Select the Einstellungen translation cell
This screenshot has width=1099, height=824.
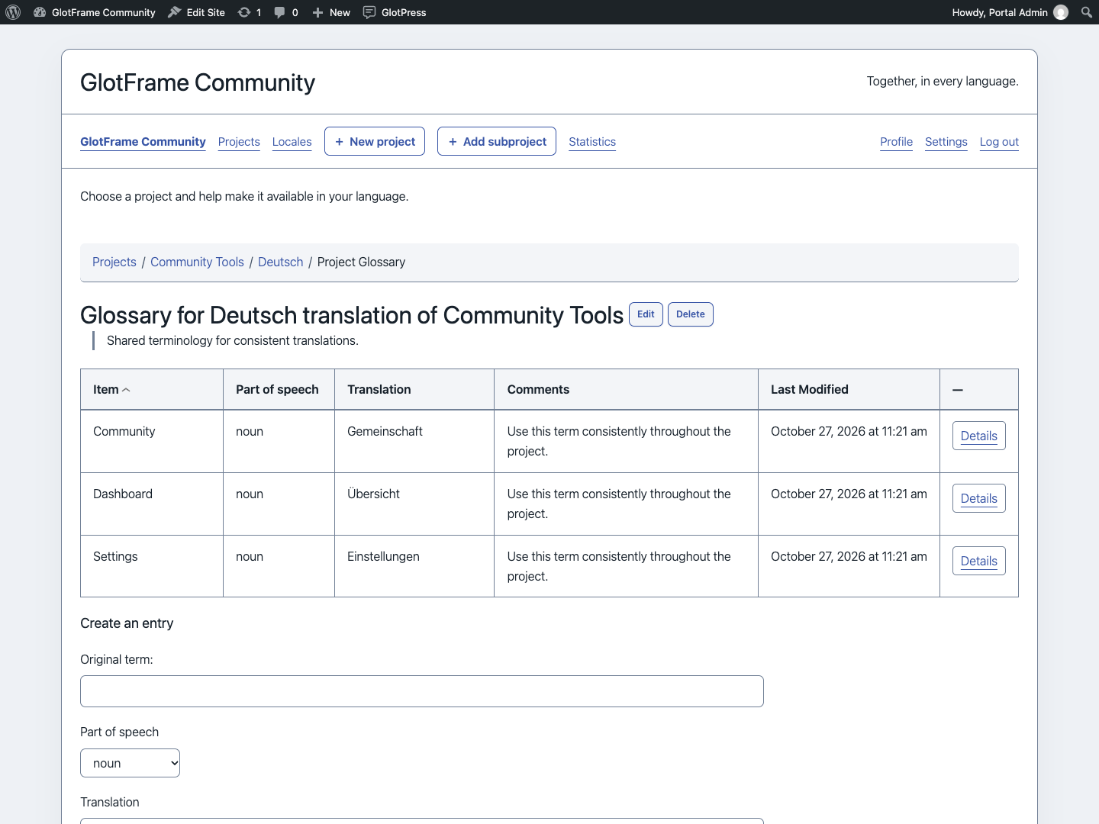click(414, 566)
